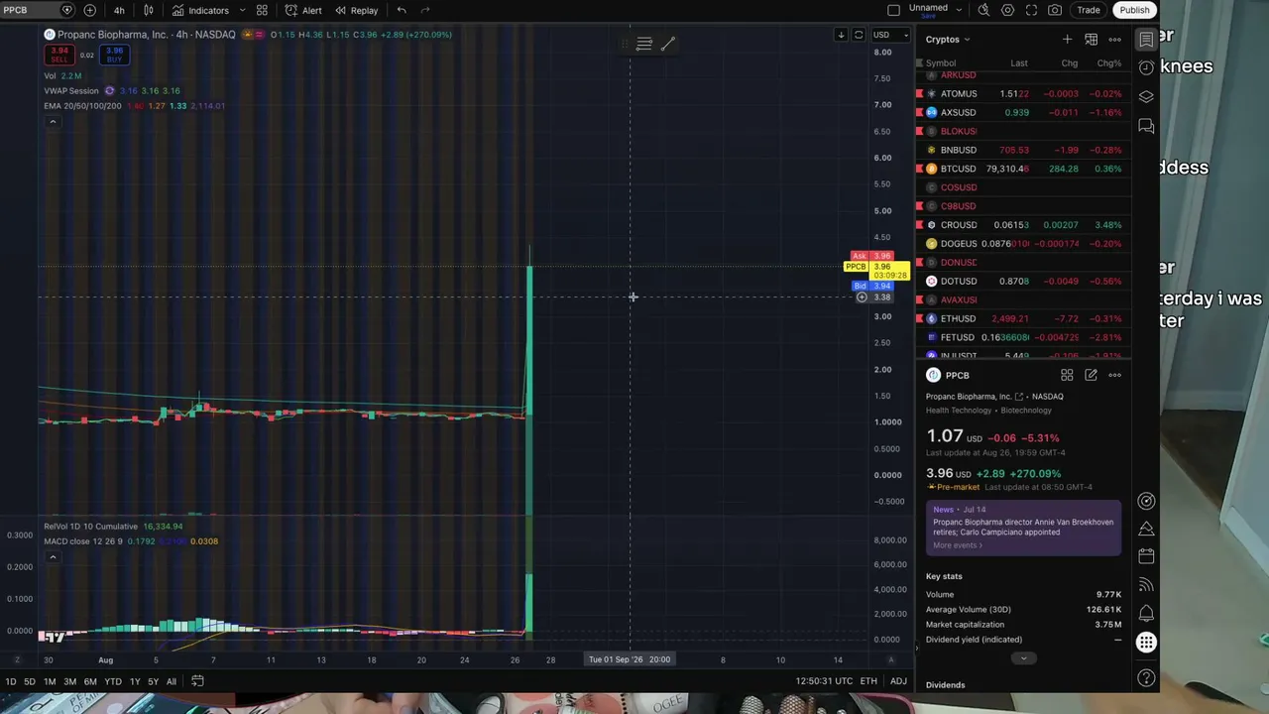Click the red SELL 3.94 button

[x=59, y=55]
